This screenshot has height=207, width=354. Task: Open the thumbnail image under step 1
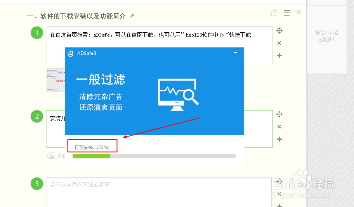pyautogui.click(x=56, y=80)
